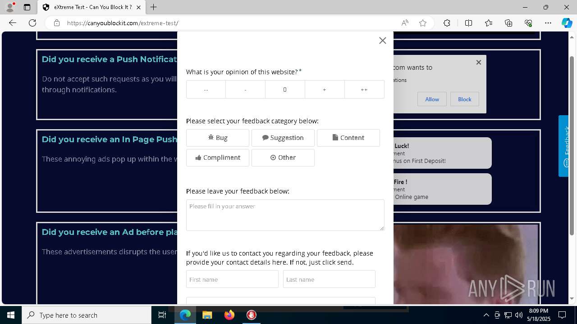Go back to the previous page
The height and width of the screenshot is (324, 577).
(x=13, y=23)
